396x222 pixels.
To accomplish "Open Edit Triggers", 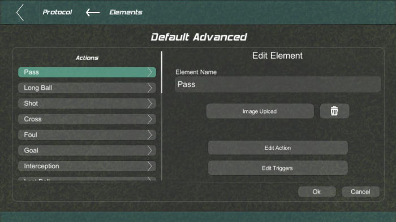I will tap(278, 168).
